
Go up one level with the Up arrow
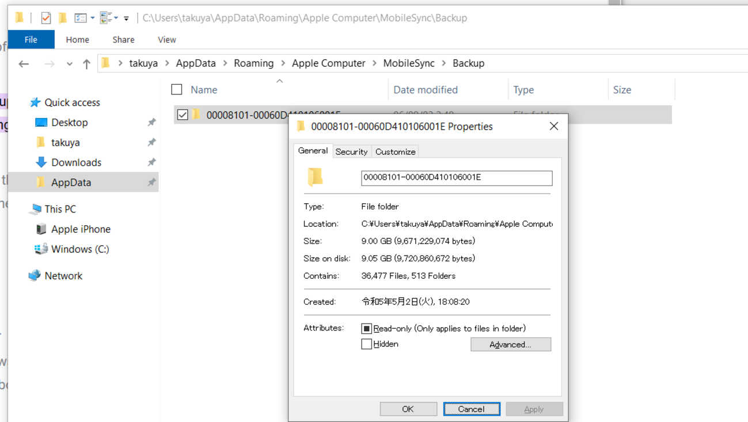coord(86,64)
